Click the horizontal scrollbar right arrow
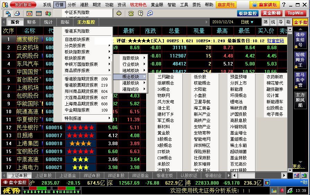This screenshot has height=195, width=310. [284, 175]
